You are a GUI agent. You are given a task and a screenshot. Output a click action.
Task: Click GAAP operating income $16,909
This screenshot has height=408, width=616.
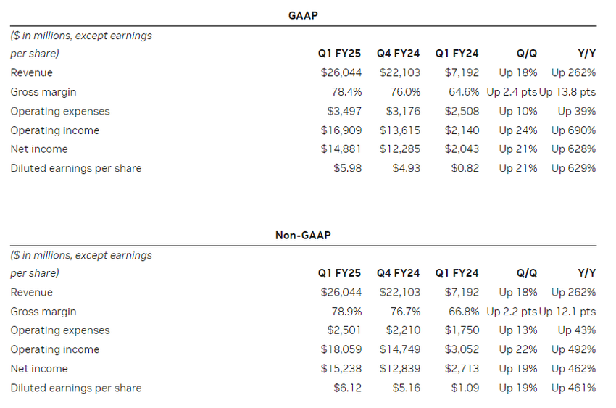coord(341,130)
